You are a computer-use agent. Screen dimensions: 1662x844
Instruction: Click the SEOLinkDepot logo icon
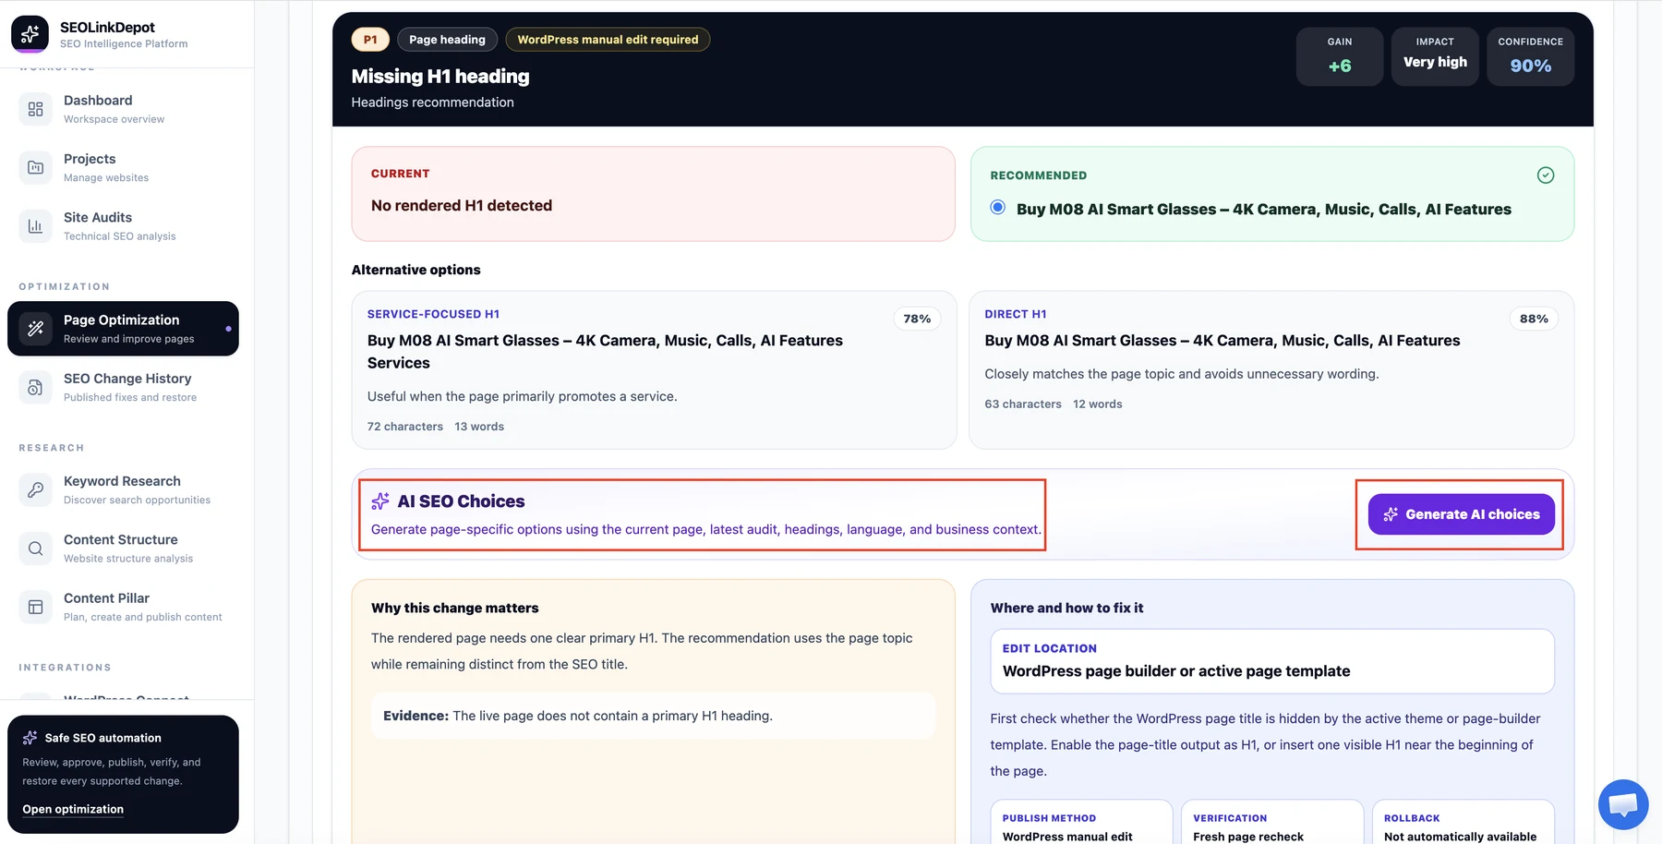pyautogui.click(x=30, y=34)
